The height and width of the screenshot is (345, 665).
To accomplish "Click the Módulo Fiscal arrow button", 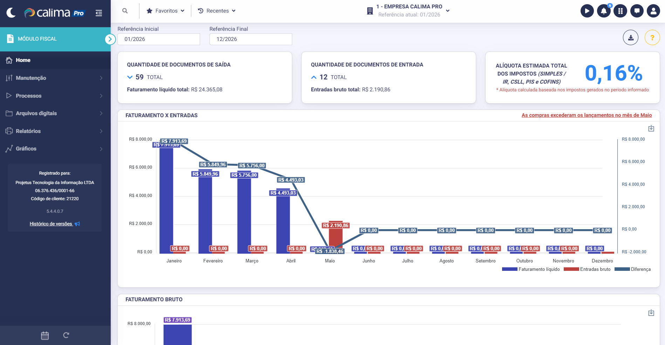I will pos(110,39).
